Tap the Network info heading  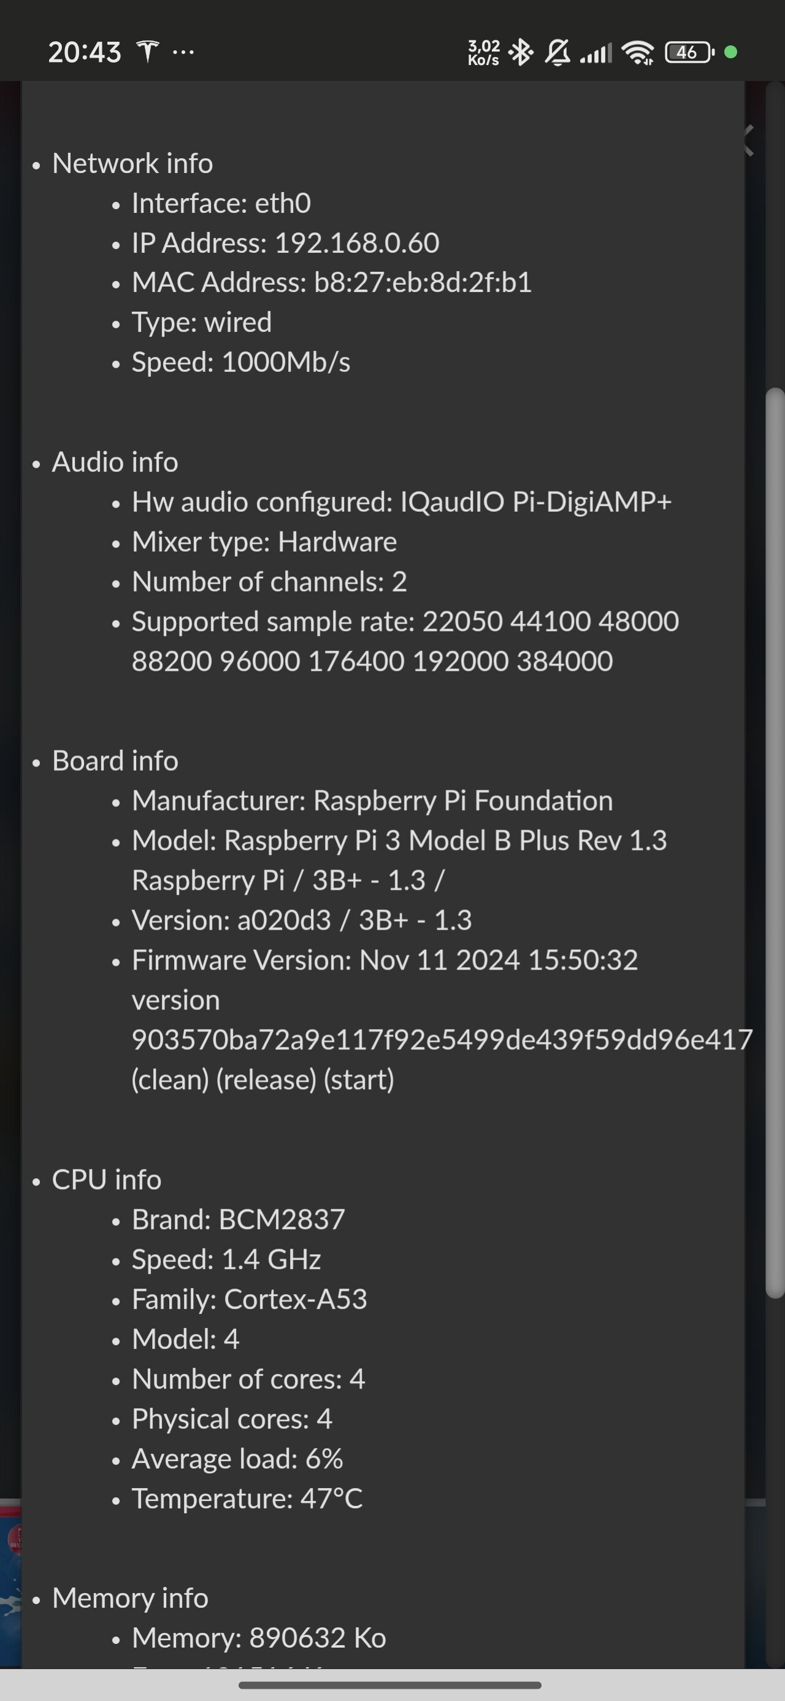click(x=132, y=163)
